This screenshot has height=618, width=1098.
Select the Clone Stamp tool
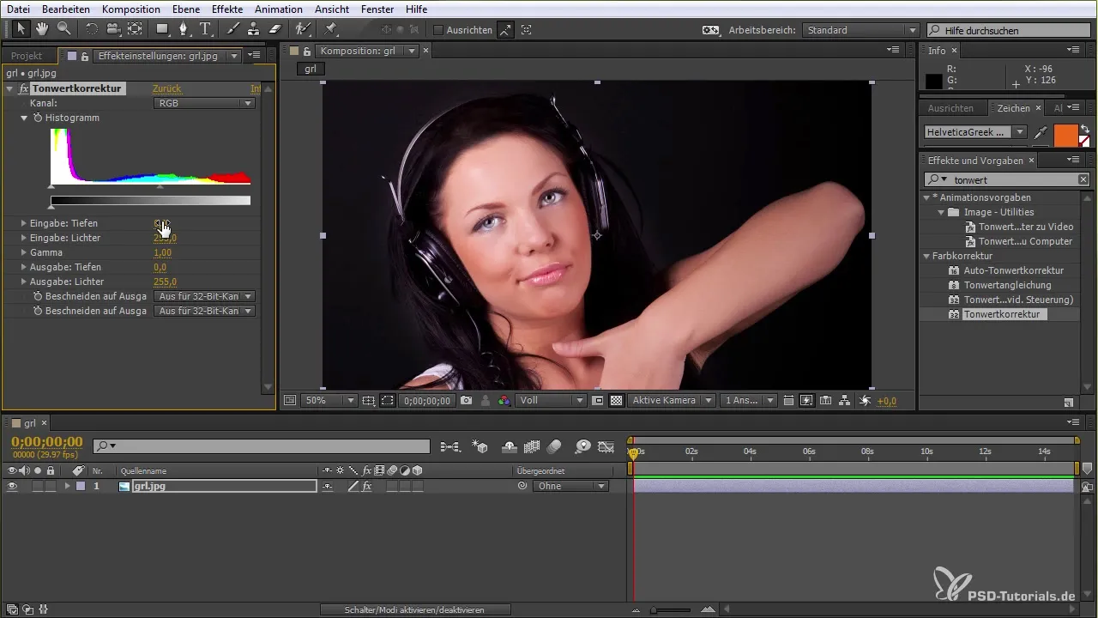[x=253, y=29]
